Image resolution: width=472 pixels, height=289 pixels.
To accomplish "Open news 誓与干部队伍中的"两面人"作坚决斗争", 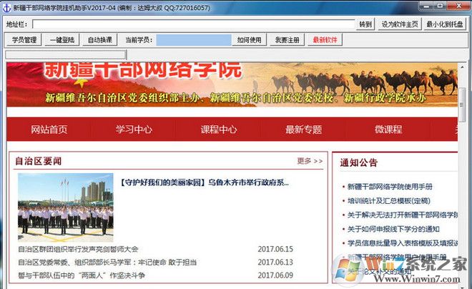I will [82, 275].
